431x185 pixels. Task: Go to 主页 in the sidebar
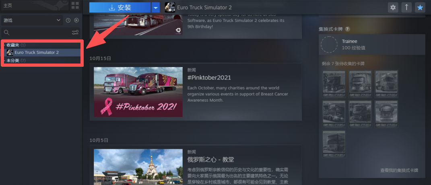tap(7, 5)
